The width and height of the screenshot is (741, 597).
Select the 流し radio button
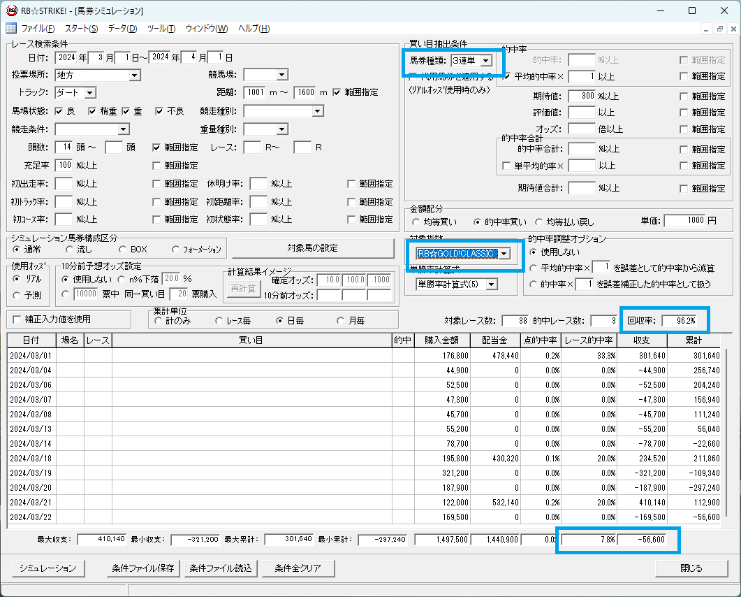click(x=69, y=250)
